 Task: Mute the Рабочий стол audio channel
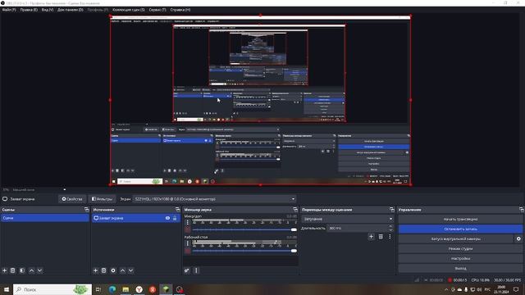pyautogui.click(x=188, y=251)
